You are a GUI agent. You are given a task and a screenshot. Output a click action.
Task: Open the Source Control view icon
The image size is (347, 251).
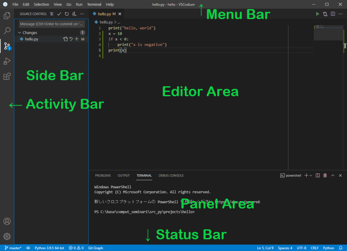pyautogui.click(x=7, y=46)
